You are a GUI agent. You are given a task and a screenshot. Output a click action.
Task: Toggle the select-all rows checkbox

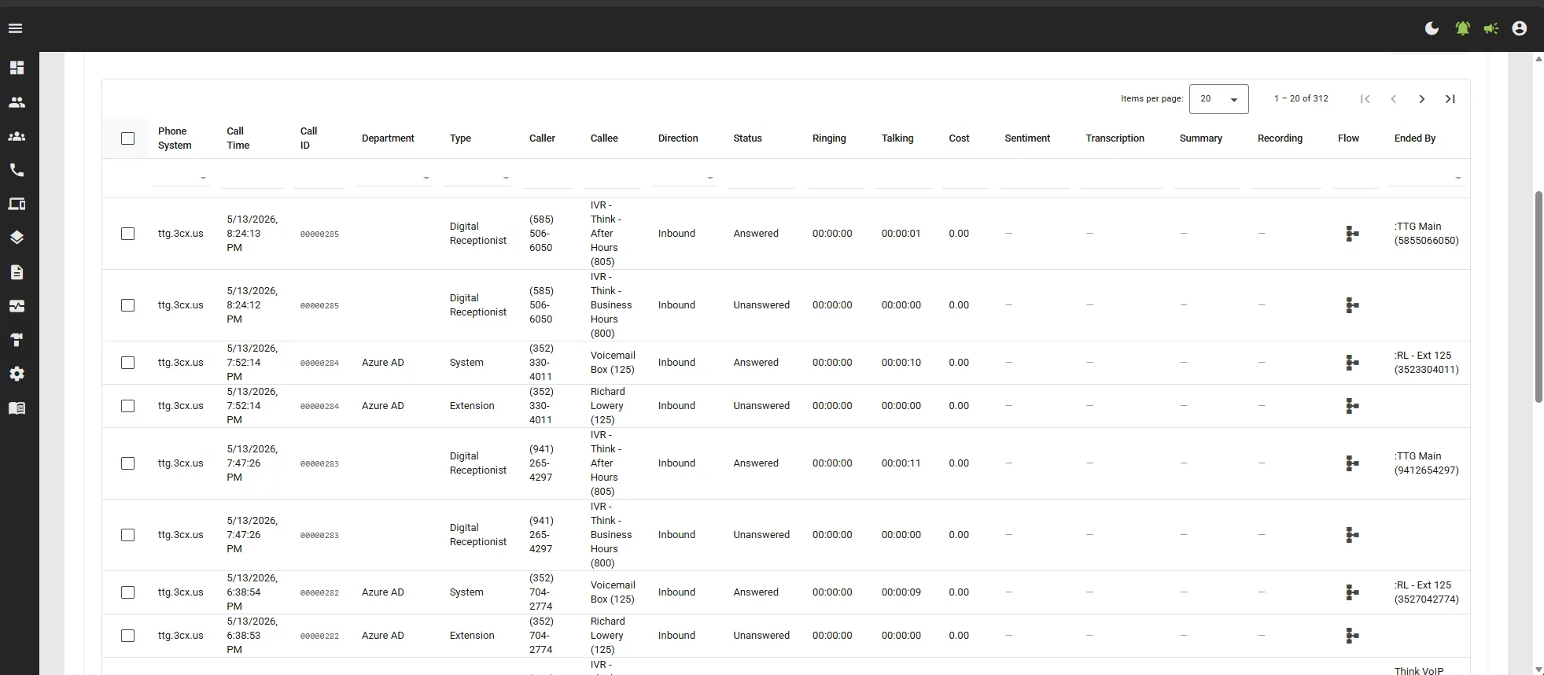pyautogui.click(x=128, y=138)
